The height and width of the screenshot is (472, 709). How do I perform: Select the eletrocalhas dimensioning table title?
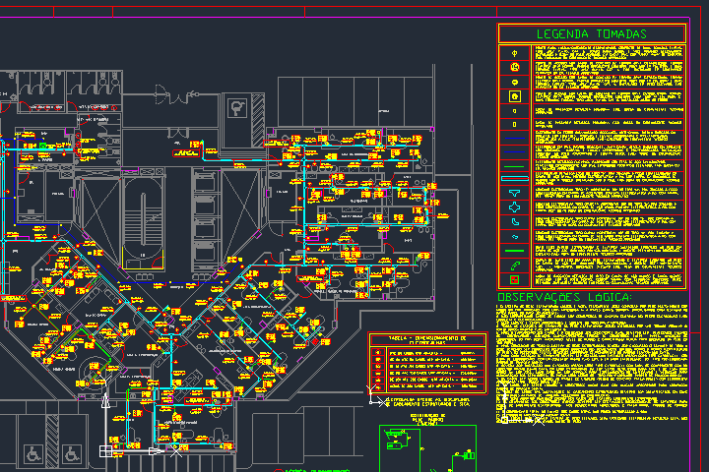(427, 339)
